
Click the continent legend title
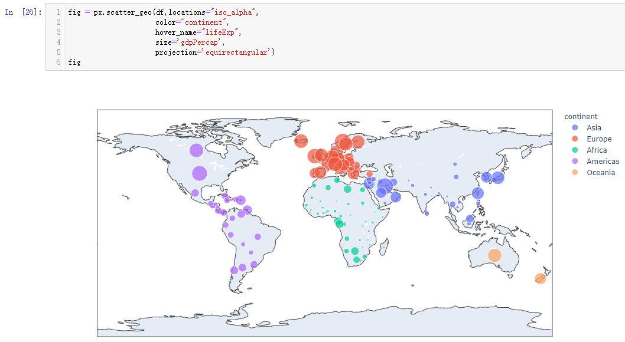click(581, 117)
